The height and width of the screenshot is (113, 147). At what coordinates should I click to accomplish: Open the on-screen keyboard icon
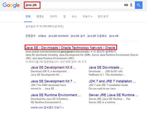click(x=126, y=5)
